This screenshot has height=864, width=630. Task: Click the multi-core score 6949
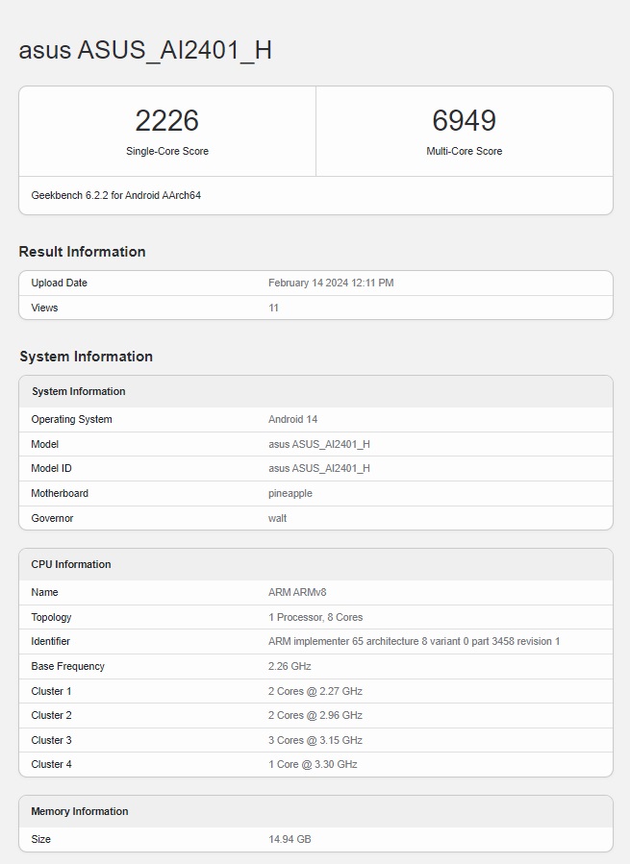pos(464,121)
